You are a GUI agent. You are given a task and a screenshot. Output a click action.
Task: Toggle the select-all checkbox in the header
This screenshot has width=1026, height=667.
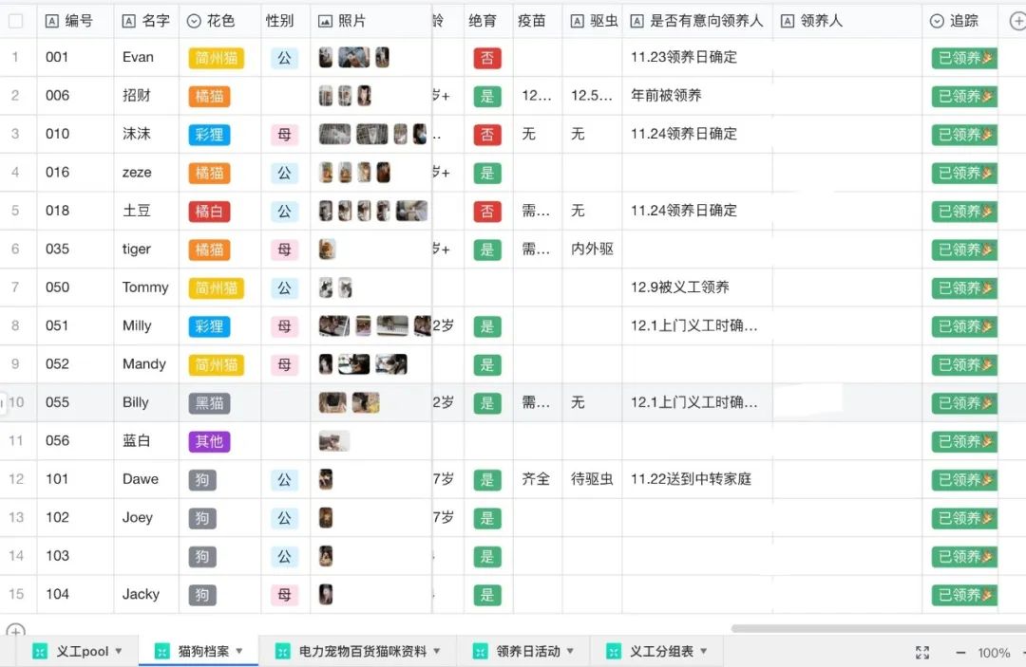[x=15, y=21]
